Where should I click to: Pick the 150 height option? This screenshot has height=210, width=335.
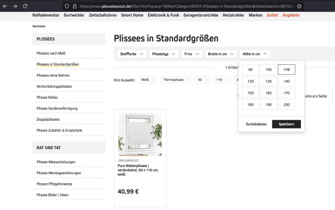250,93
